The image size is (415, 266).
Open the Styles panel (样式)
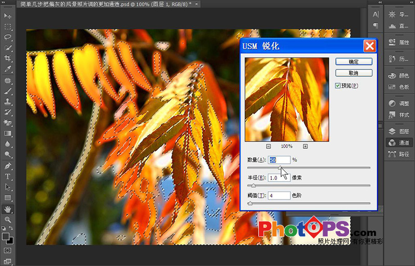click(399, 115)
